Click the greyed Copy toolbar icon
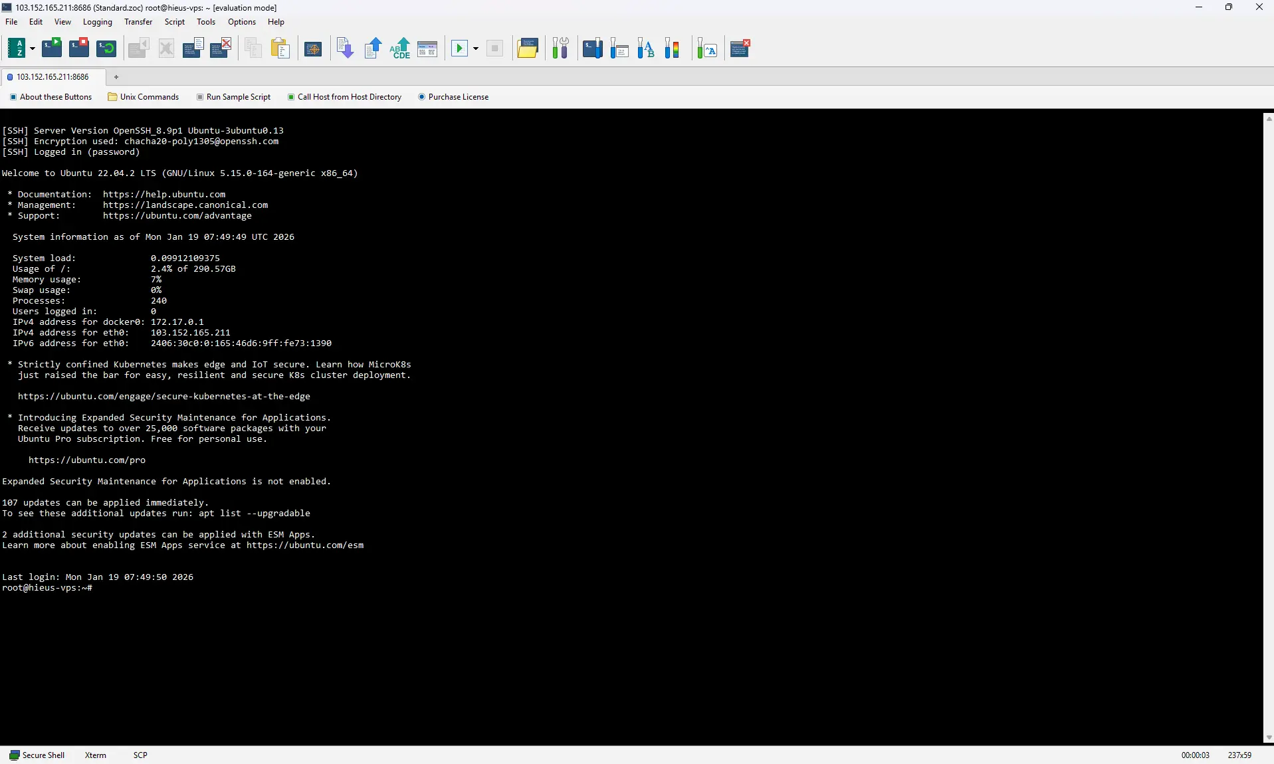The width and height of the screenshot is (1274, 764). pos(253,48)
